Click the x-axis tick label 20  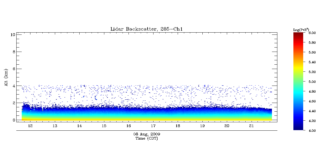click(227, 126)
